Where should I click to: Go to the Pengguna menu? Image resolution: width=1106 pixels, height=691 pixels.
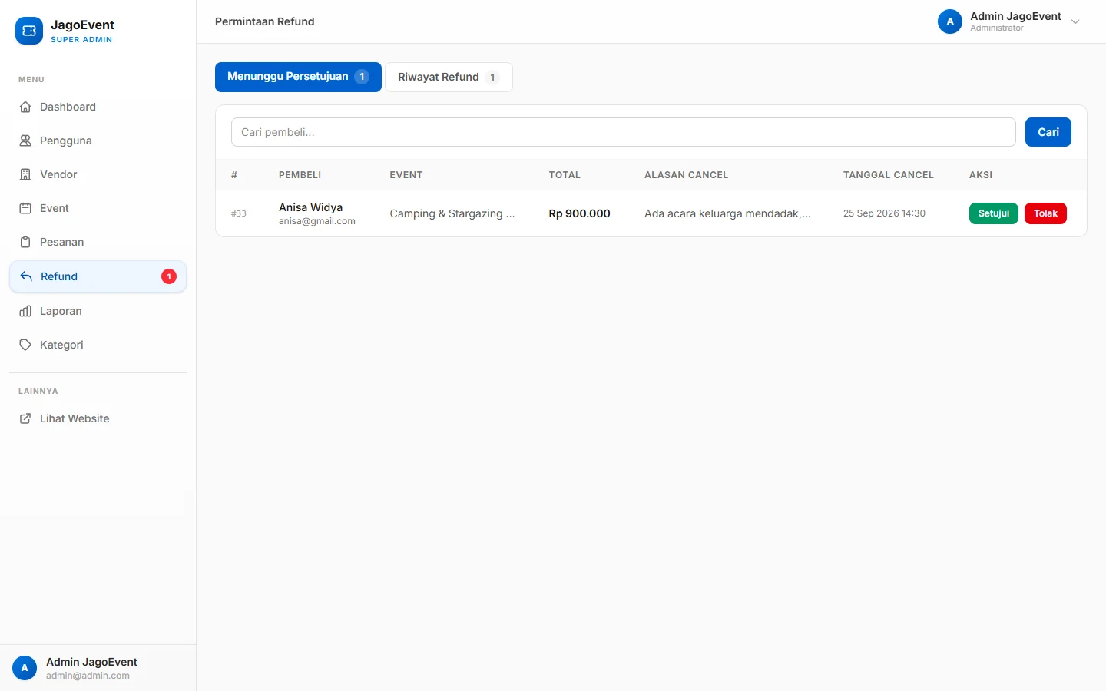[98, 141]
